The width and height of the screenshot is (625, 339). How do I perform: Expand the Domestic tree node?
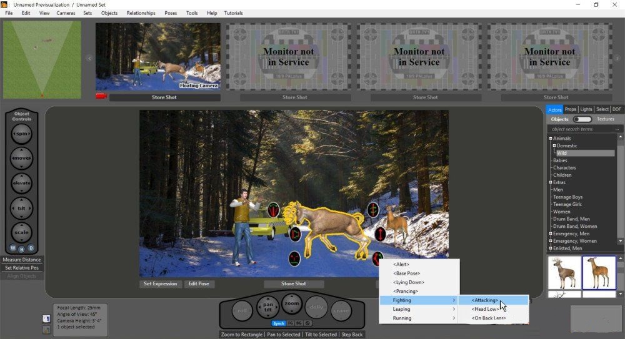554,146
